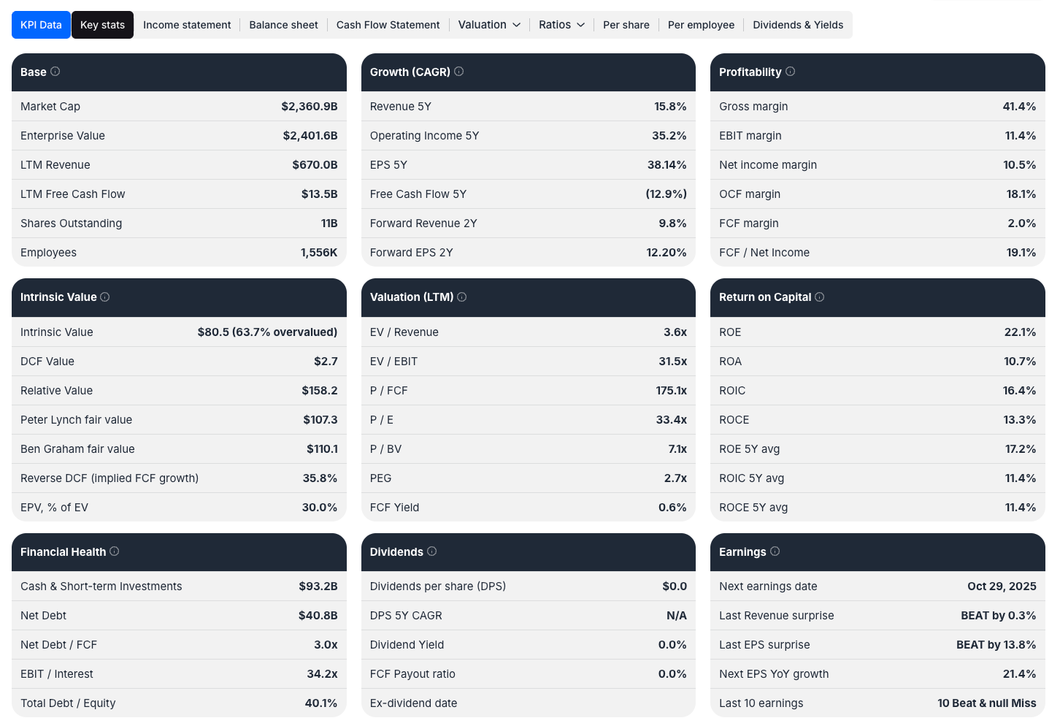1060x726 pixels.
Task: Open the Earnings section info icon
Action: [775, 552]
